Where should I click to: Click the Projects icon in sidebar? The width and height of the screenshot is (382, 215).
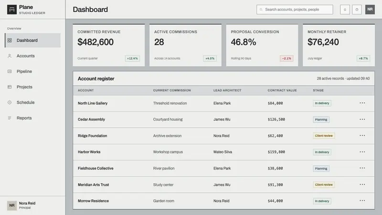click(10, 87)
